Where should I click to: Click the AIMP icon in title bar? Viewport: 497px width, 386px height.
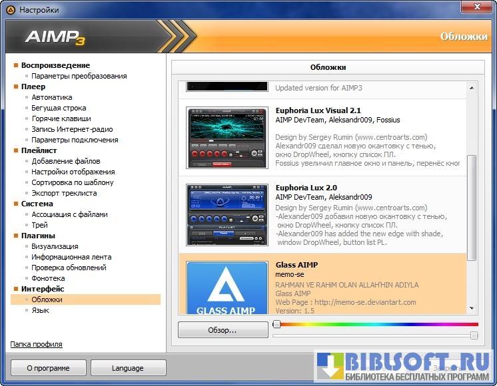coord(10,10)
